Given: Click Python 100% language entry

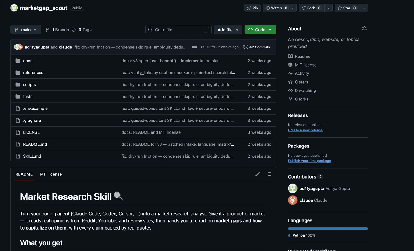Looking at the screenshot, I should tap(302, 235).
